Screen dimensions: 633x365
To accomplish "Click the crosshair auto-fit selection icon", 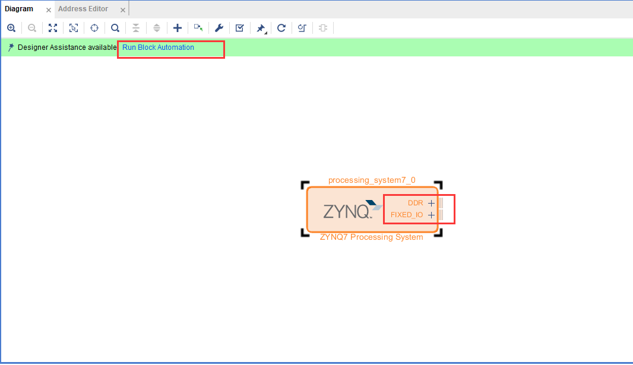I will click(x=94, y=28).
